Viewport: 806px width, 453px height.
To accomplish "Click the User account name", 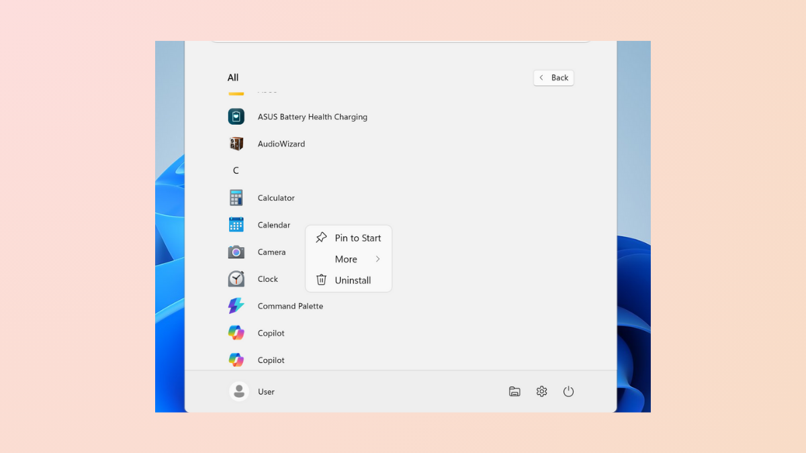I will [x=266, y=392].
